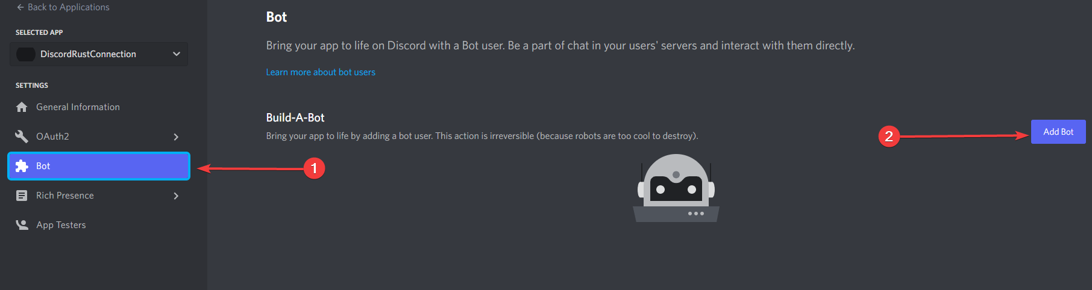Select the Bot settings menu item
Image resolution: width=1092 pixels, height=290 pixels.
pyautogui.click(x=99, y=166)
